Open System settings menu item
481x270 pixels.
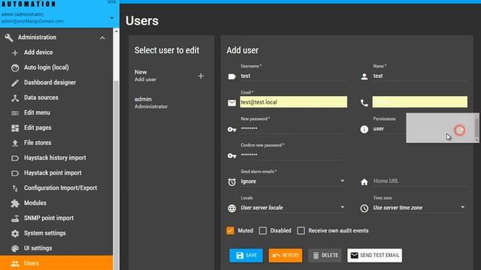pos(56,233)
